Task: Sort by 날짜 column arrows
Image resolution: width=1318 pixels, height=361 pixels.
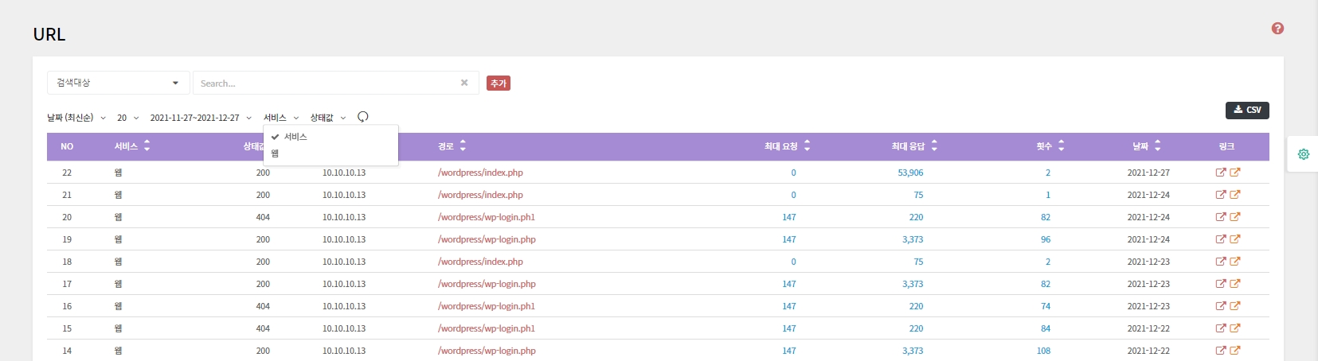Action: (x=1157, y=146)
